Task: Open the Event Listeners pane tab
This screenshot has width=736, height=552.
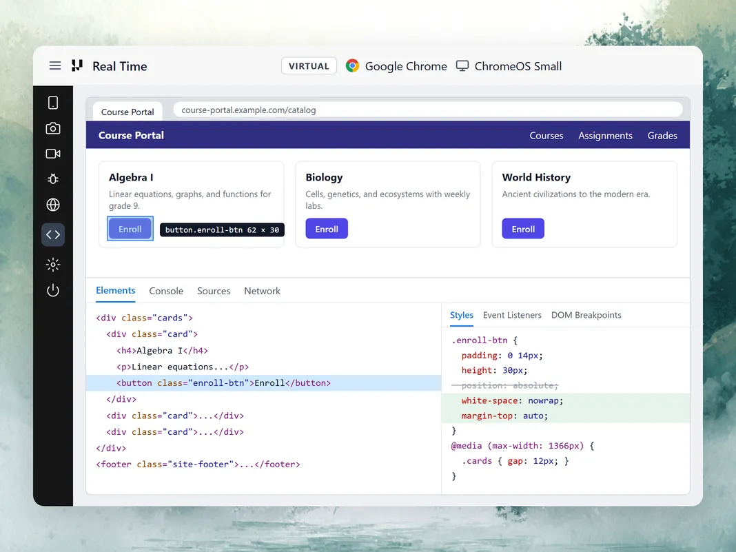Action: pos(512,315)
